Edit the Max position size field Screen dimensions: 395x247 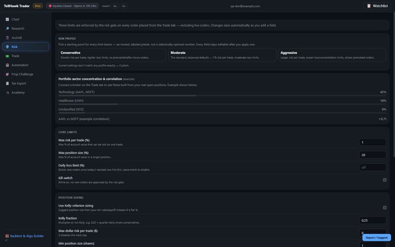click(x=373, y=155)
